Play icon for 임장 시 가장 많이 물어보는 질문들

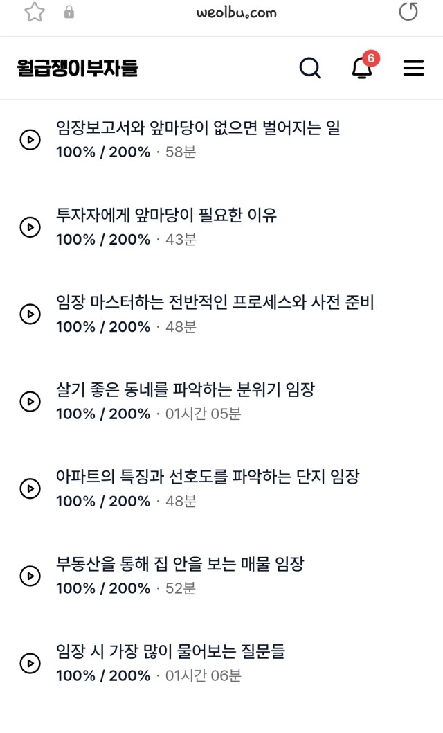click(30, 663)
